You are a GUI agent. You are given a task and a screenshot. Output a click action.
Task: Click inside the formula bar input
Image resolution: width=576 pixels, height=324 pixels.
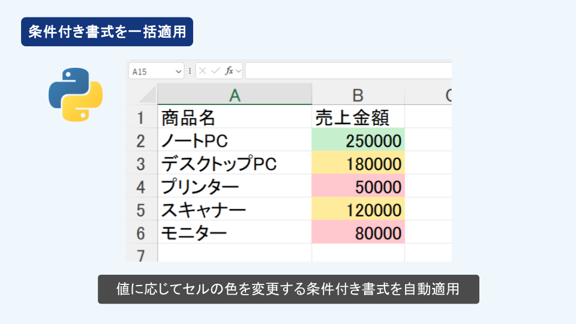pos(348,71)
